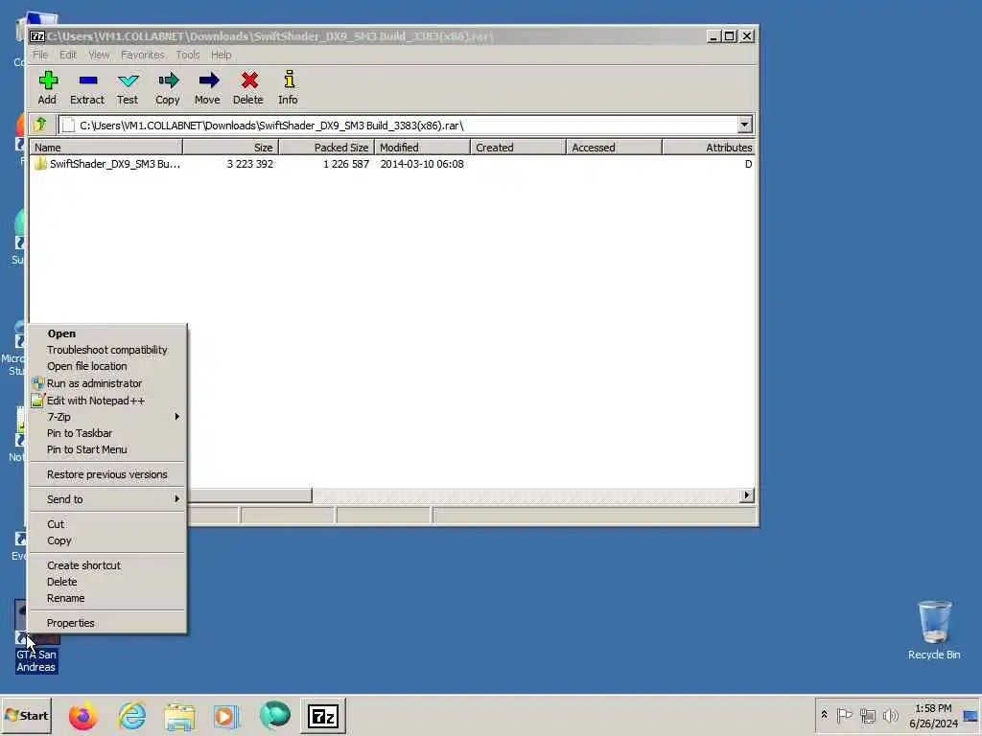Screen dimensions: 982x736
Task: Open Properties from the context menu
Action: click(x=107, y=623)
